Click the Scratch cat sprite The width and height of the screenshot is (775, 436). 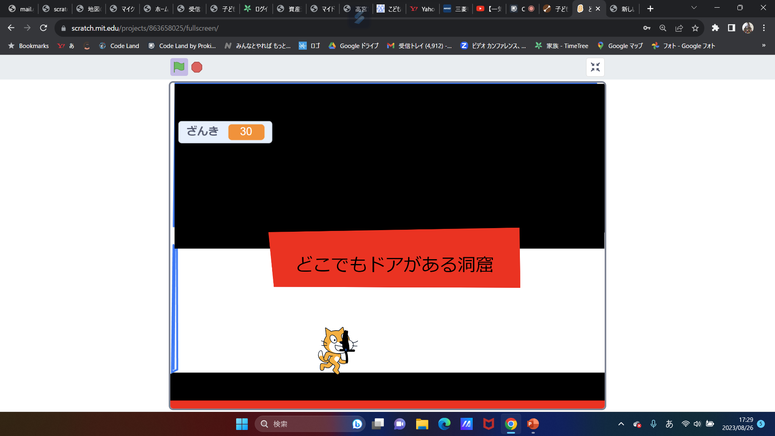337,350
